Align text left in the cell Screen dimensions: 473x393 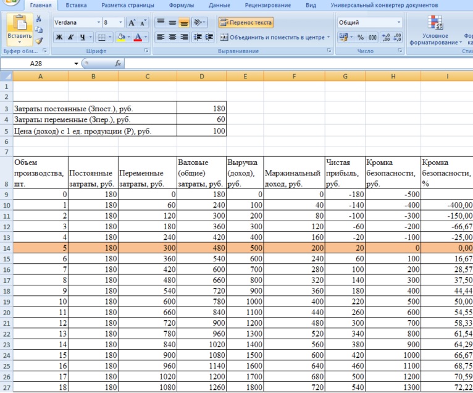[161, 37]
